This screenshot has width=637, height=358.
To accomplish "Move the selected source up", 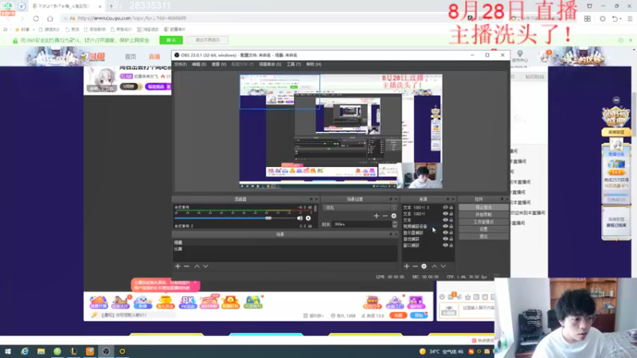I will [434, 267].
